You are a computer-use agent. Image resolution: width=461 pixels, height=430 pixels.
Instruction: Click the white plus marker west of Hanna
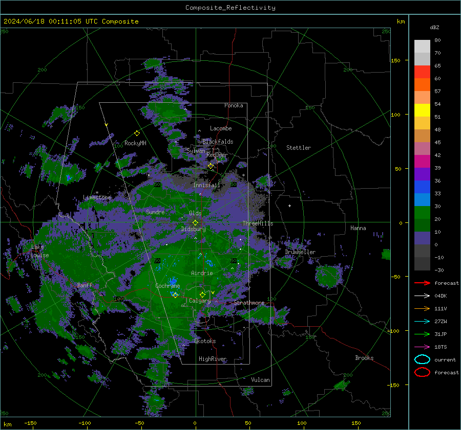(289, 206)
